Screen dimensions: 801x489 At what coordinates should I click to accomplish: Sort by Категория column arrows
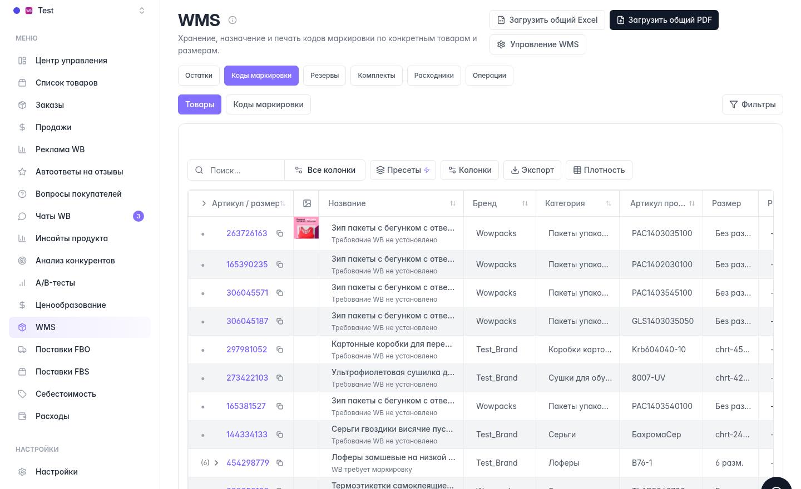pos(609,203)
